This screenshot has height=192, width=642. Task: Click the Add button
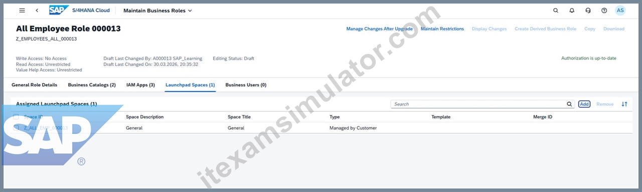pos(584,104)
